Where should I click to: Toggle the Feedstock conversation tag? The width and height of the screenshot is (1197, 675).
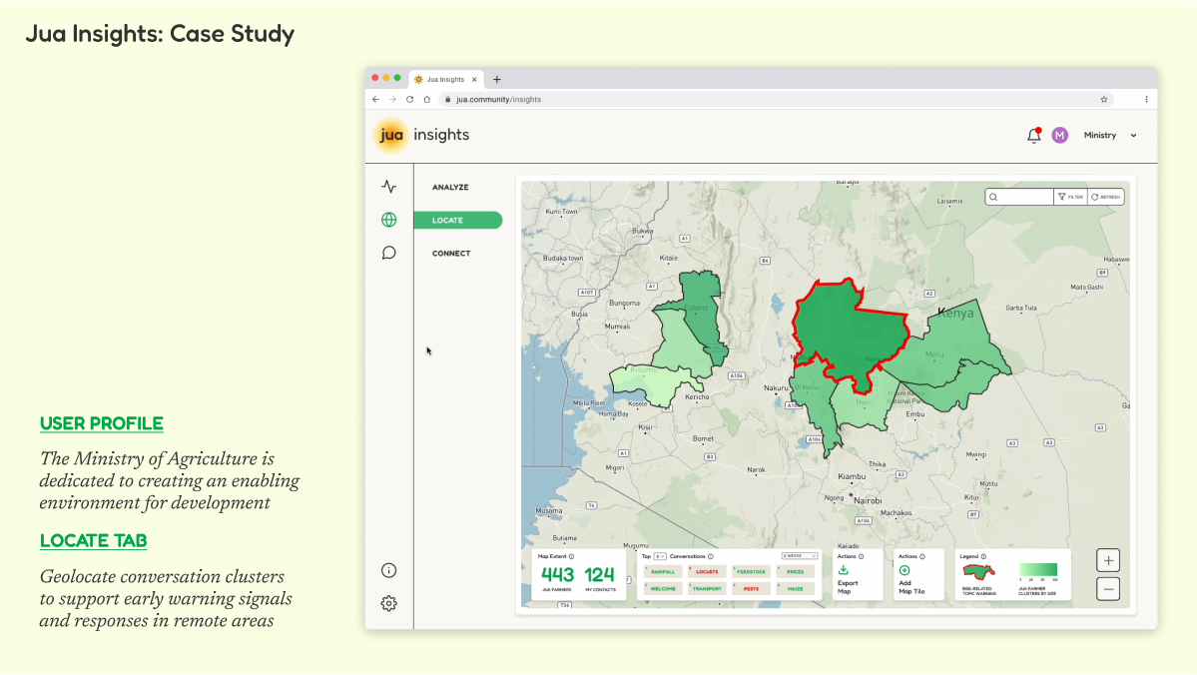point(751,572)
